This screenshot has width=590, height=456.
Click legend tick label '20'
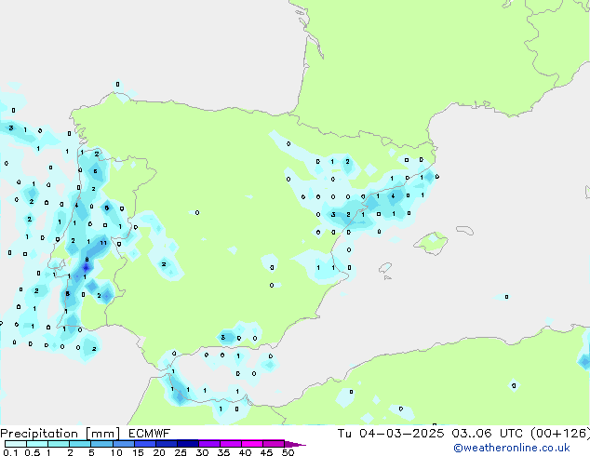(x=159, y=452)
